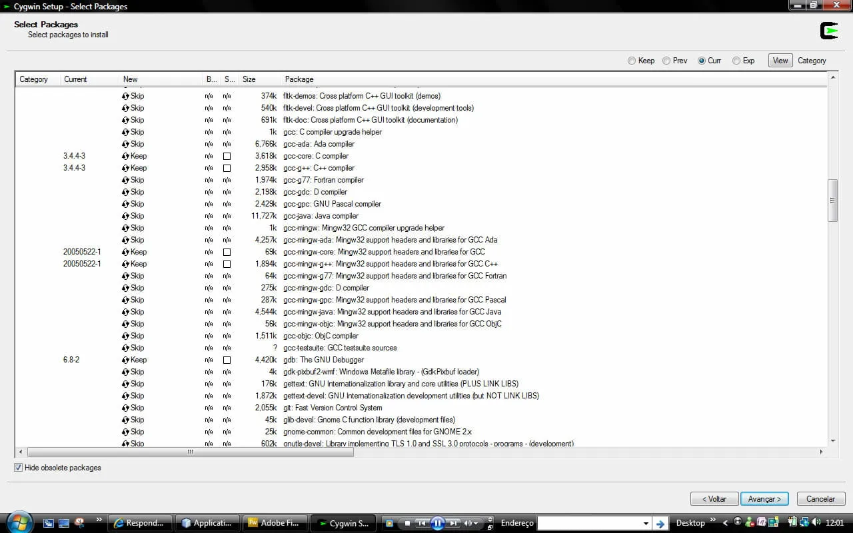Expand the Quick Launch overflow chevron

(x=99, y=520)
